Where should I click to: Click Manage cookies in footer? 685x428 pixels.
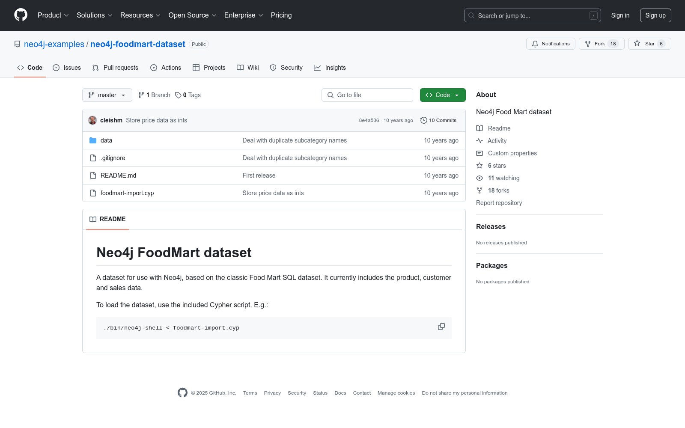point(396,393)
